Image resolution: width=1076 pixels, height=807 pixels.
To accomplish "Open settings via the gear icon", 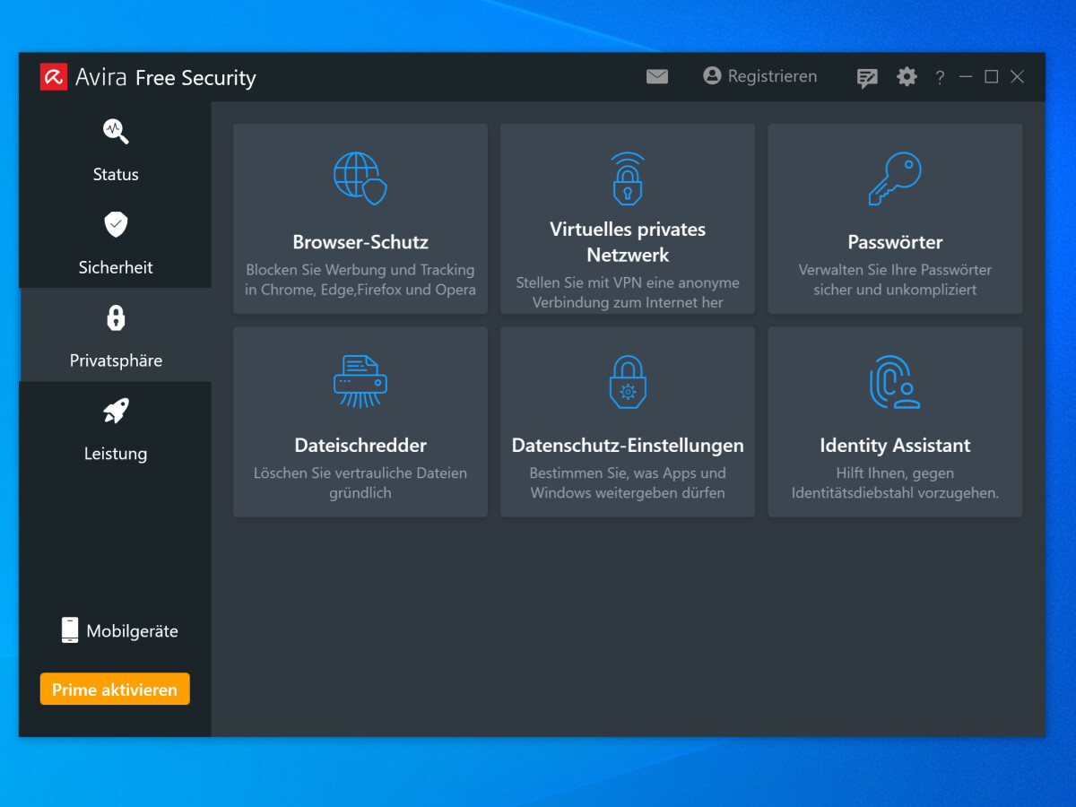I will click(907, 77).
